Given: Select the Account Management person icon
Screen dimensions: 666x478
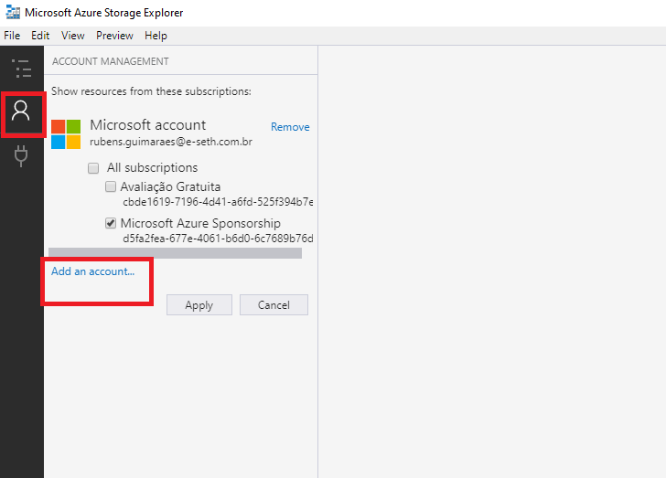Looking at the screenshot, I should (21, 112).
